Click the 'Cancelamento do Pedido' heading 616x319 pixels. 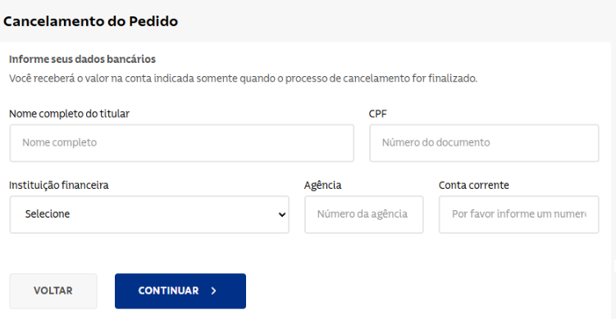90,21
